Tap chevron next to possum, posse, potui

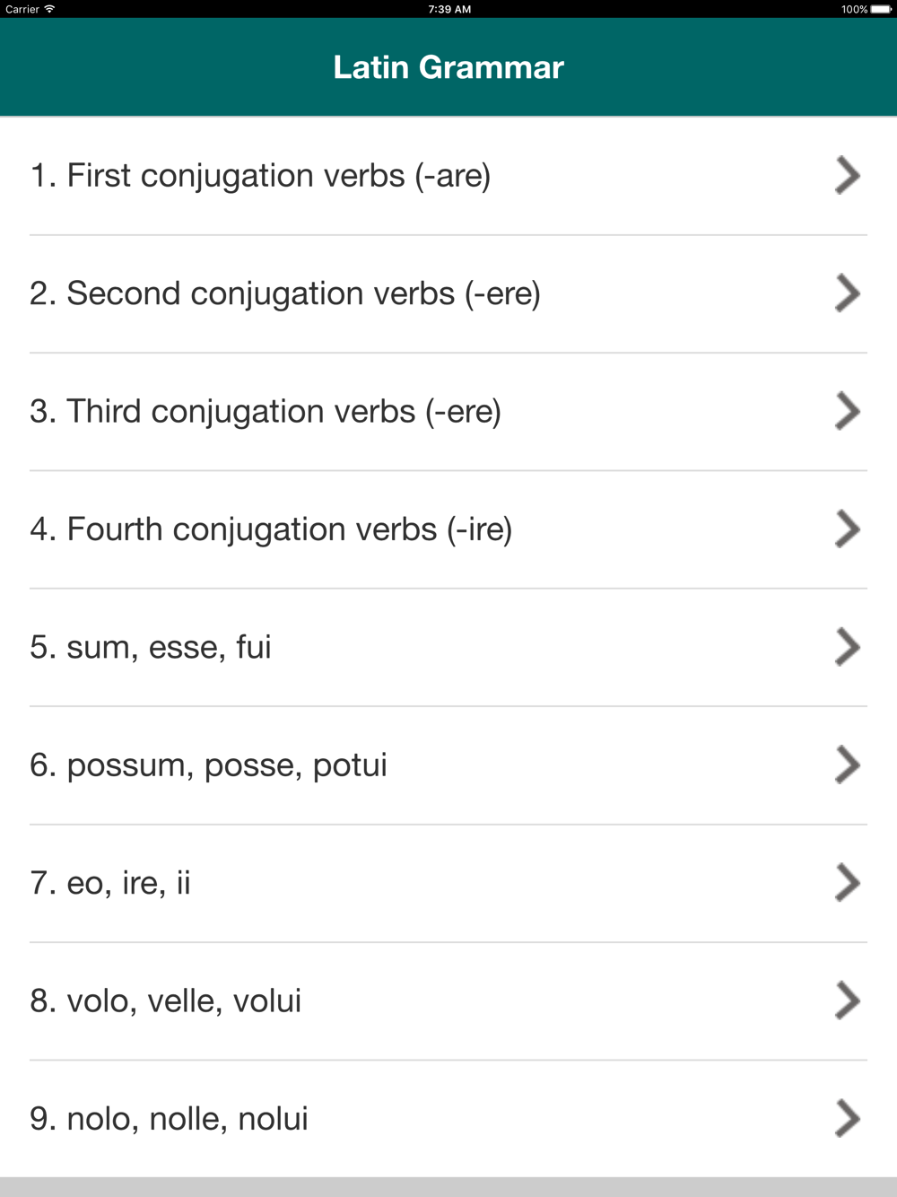pos(848,765)
